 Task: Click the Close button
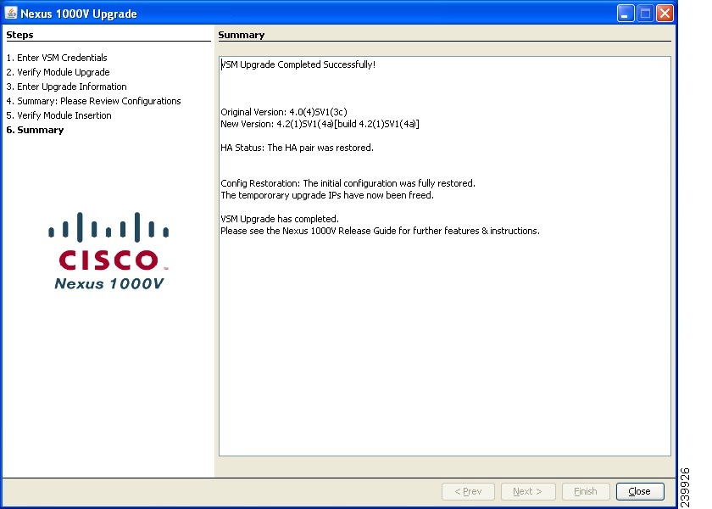[640, 491]
